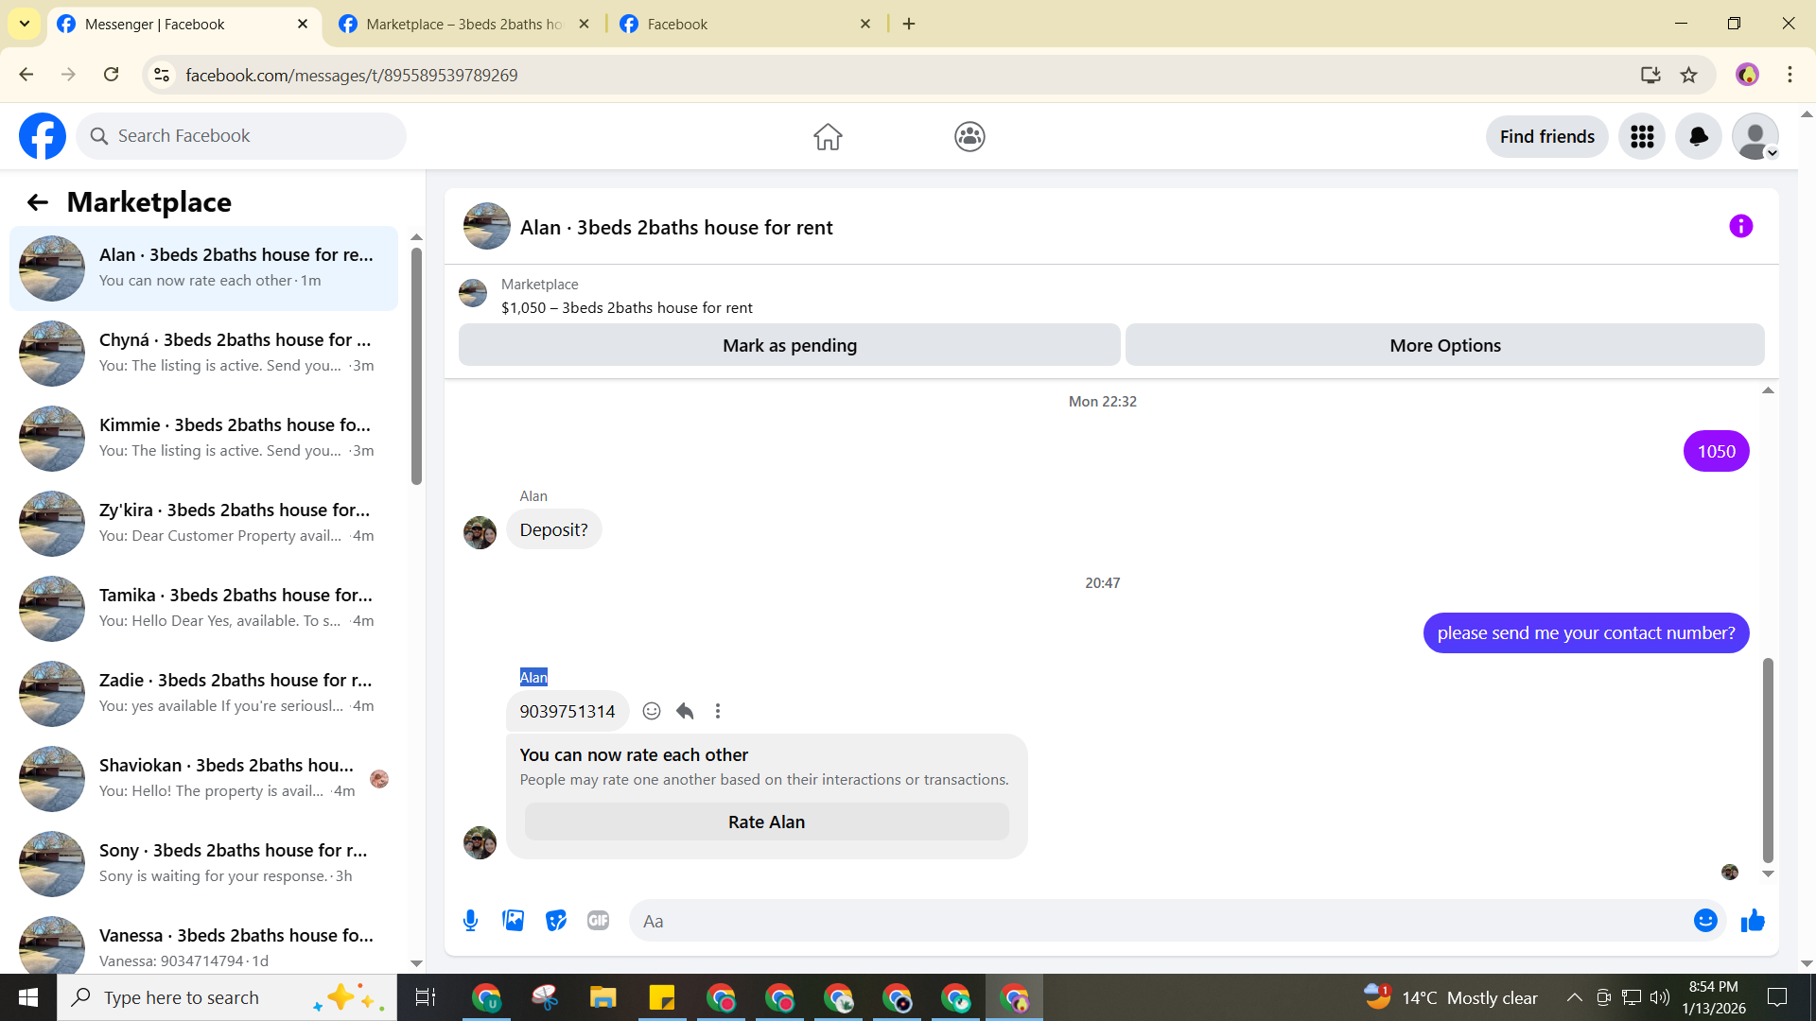The width and height of the screenshot is (1816, 1021).
Task: Focus the Aa message input field
Action: 1154,921
